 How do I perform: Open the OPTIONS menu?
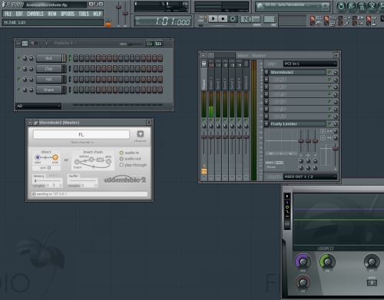(x=68, y=14)
